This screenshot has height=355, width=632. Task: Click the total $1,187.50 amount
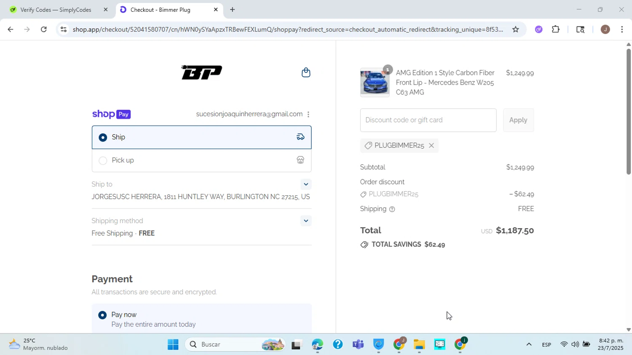pyautogui.click(x=515, y=230)
